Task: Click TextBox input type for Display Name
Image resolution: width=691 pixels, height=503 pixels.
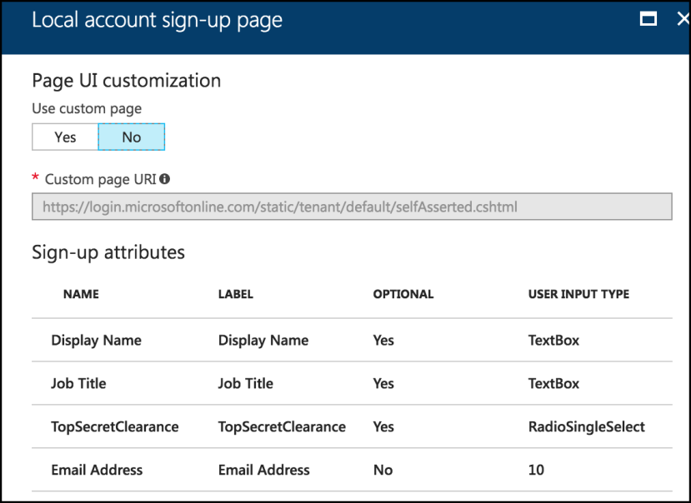Action: coord(553,340)
